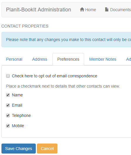The width and height of the screenshot is (131, 155).
Task: Switch to the Address tab
Action: click(x=40, y=59)
